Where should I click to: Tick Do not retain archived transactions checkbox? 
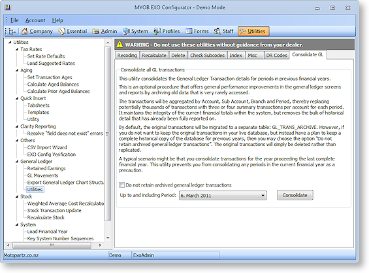(x=122, y=185)
